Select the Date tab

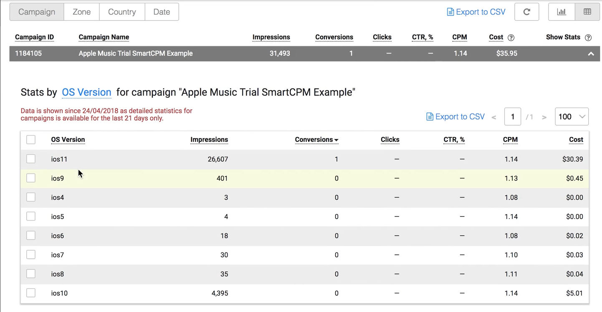pyautogui.click(x=162, y=12)
